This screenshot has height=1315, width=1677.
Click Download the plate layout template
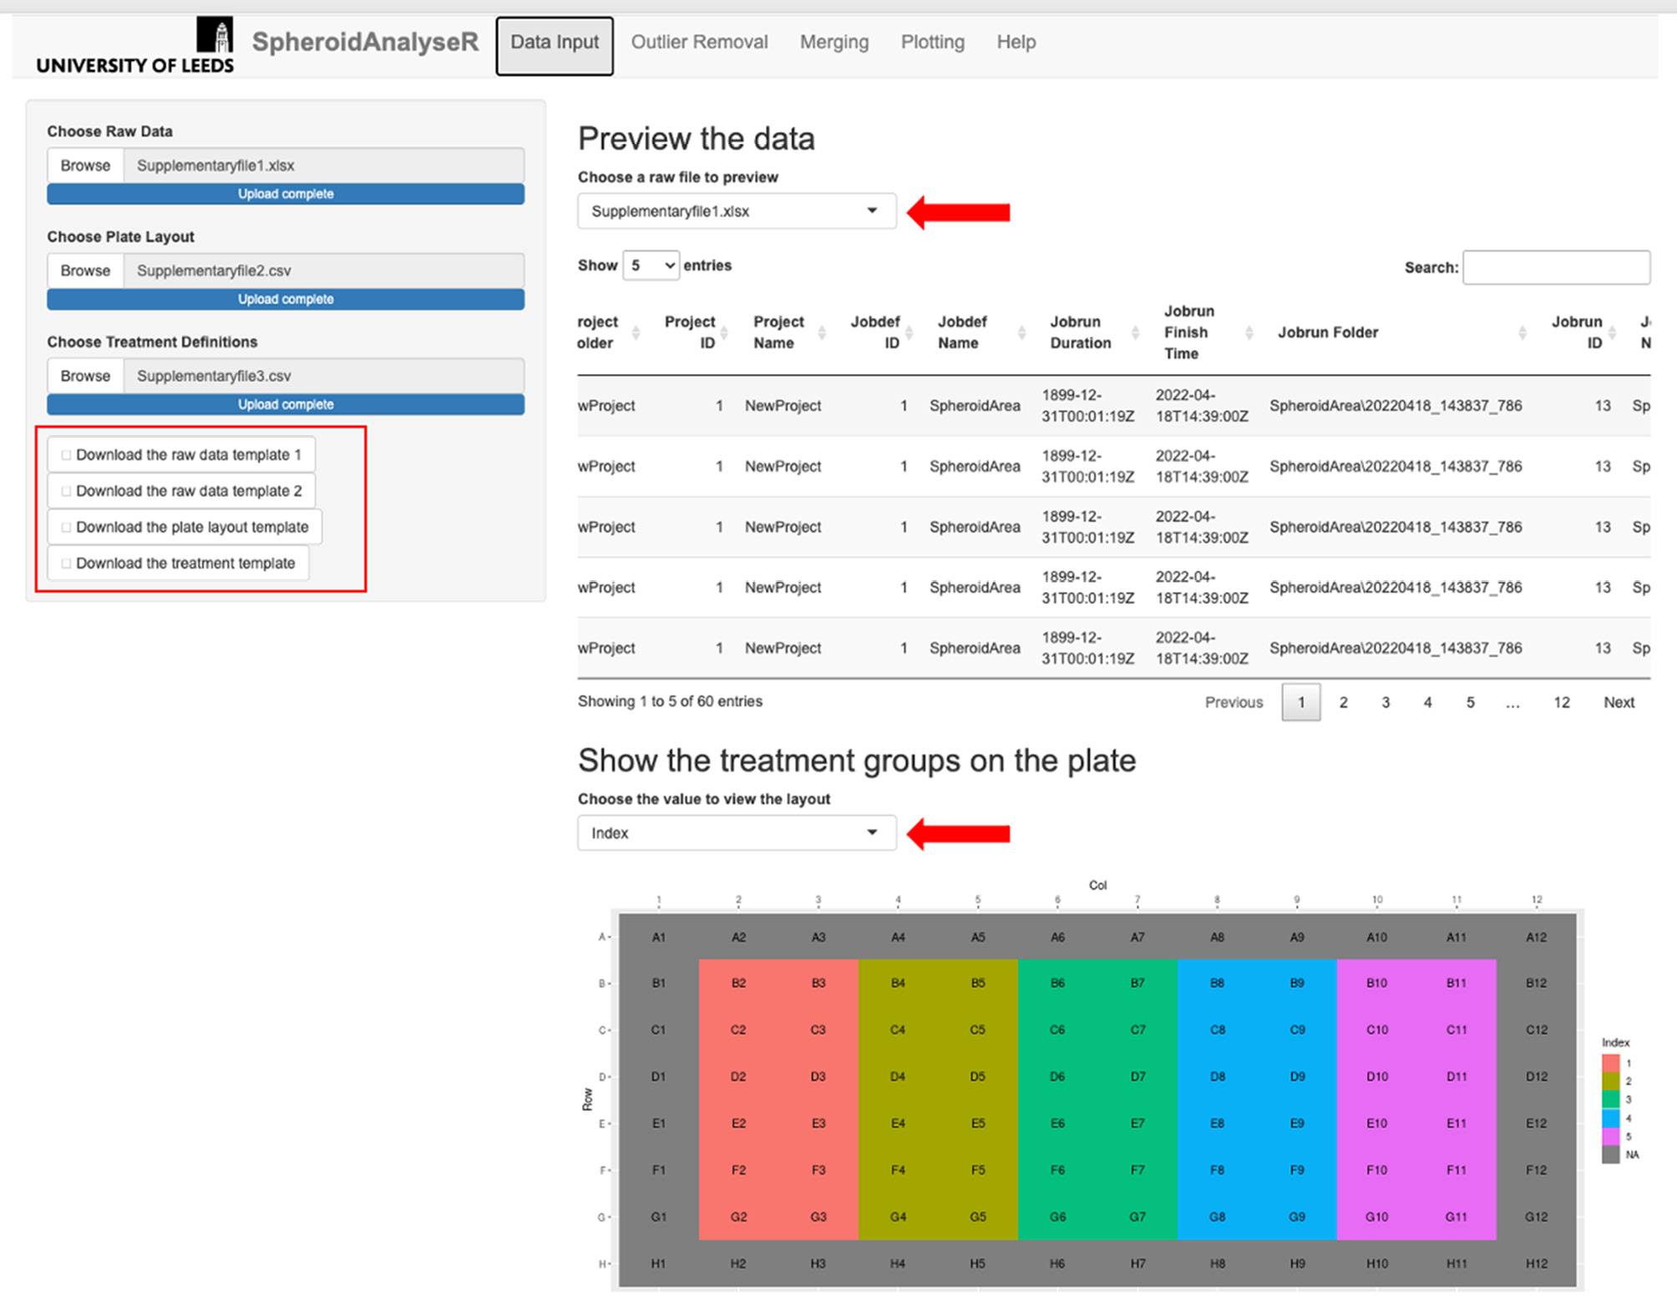click(185, 527)
